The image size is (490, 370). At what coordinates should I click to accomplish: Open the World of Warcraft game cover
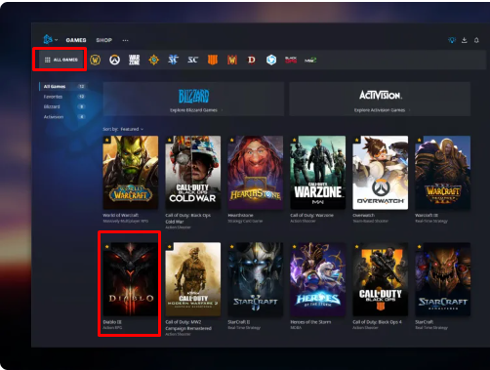[131, 173]
